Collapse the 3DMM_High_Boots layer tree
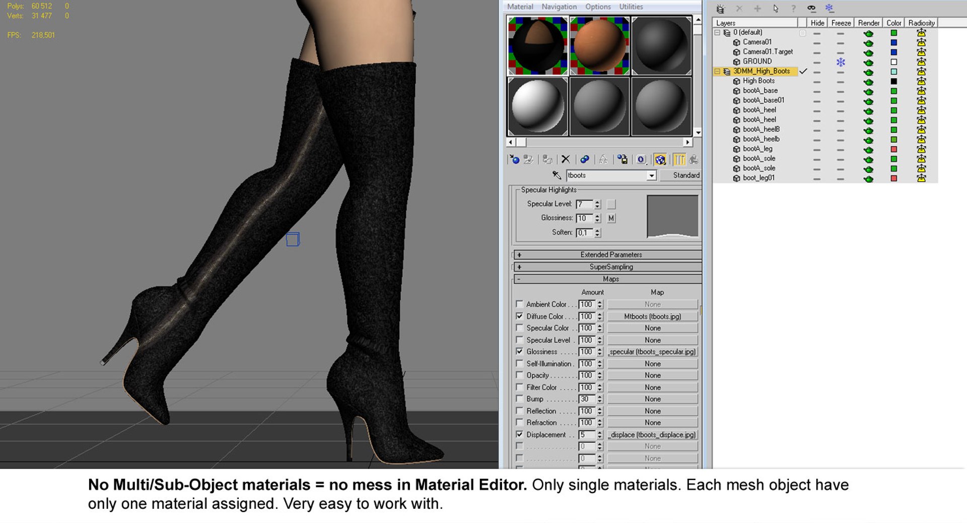 point(717,72)
